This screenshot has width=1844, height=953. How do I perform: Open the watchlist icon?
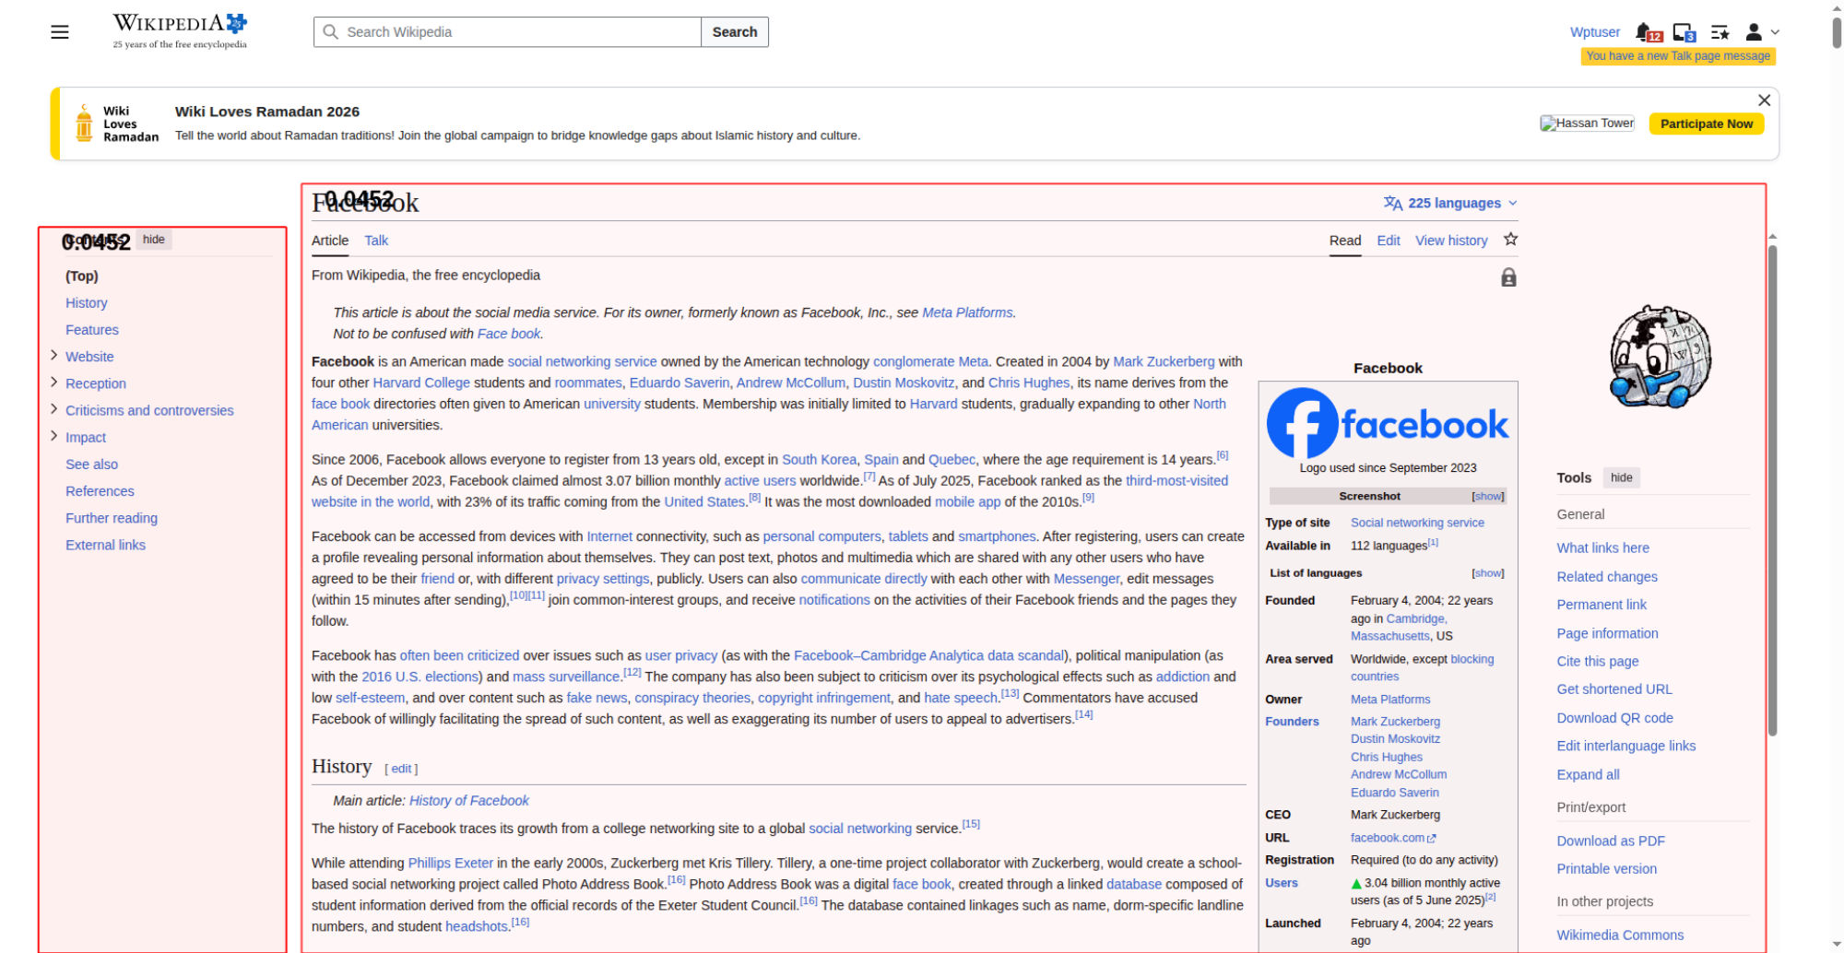[x=1720, y=32]
